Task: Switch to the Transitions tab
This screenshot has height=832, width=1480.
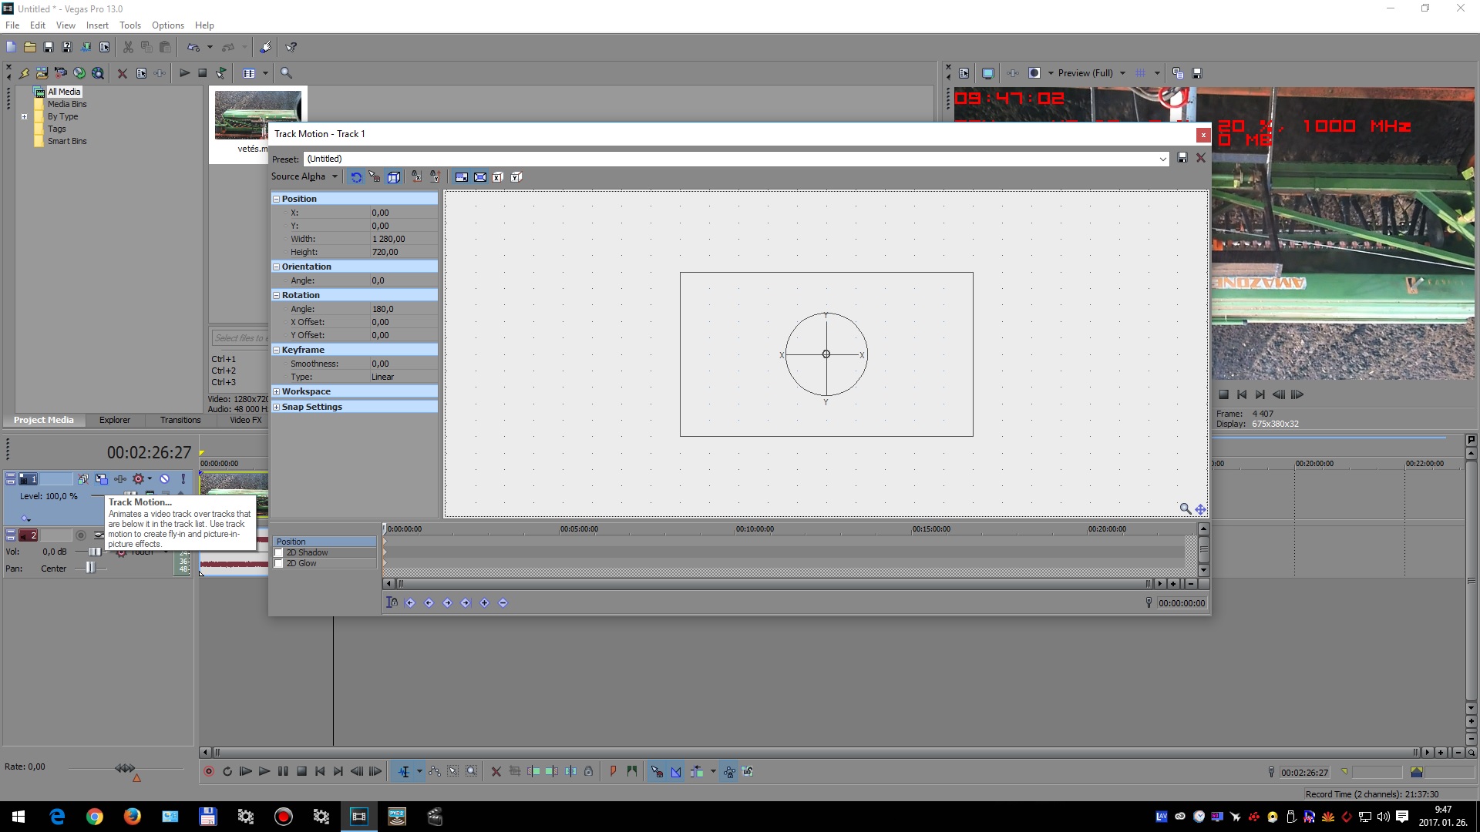Action: (180, 421)
